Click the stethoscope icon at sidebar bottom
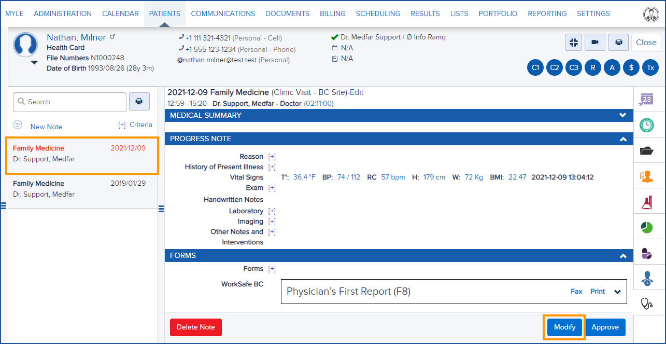This screenshot has height=344, width=666. (x=647, y=304)
